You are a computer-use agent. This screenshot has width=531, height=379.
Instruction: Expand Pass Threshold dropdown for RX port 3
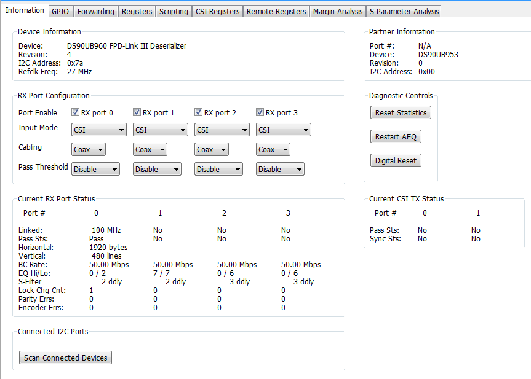coord(280,169)
